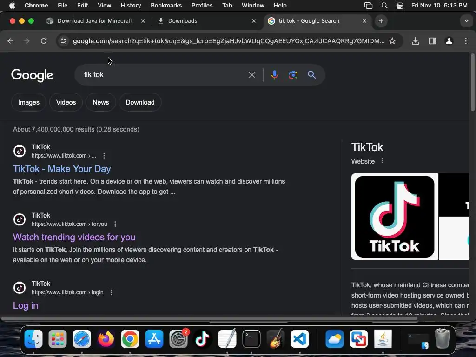This screenshot has height=357, width=476.
Task: Click the date and time in menu bar
Action: coord(439,5)
